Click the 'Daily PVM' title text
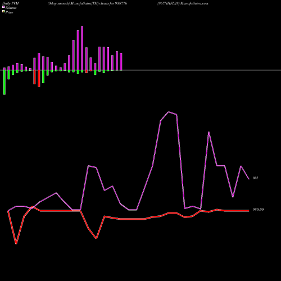 pyautogui.click(x=11, y=3)
